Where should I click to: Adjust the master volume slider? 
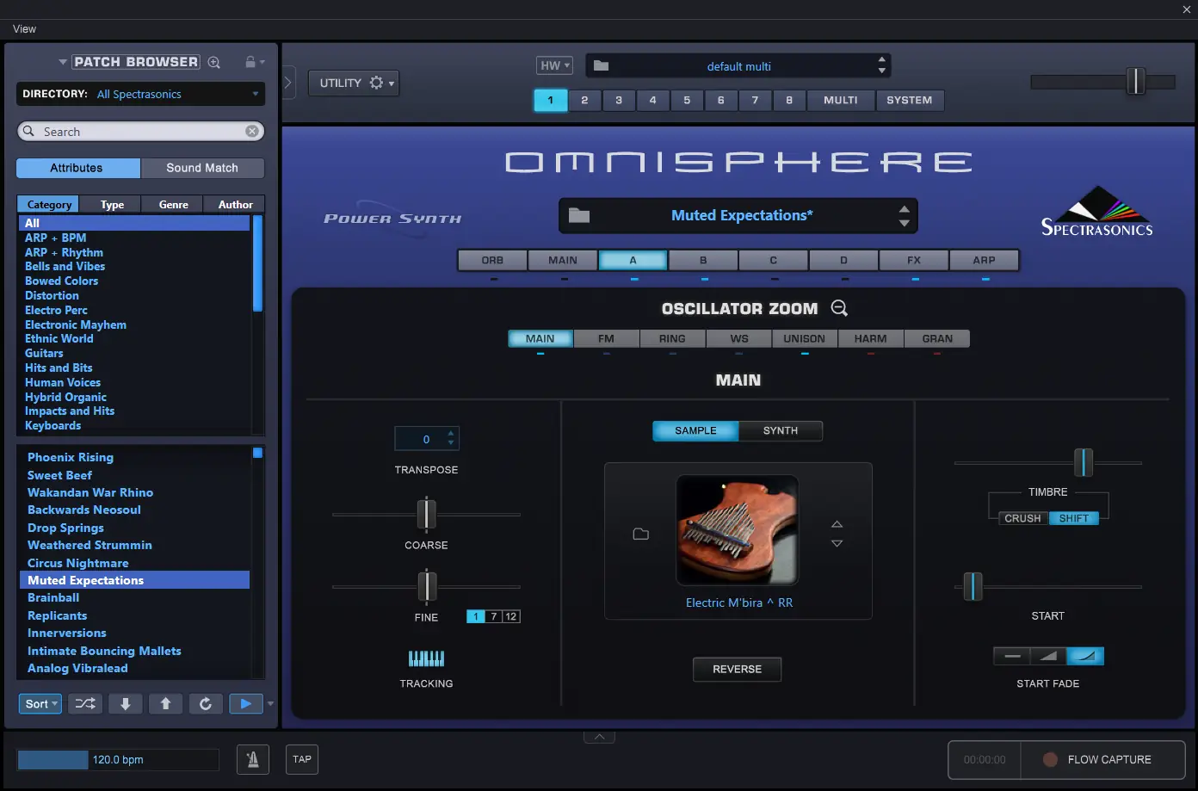[x=1136, y=81]
